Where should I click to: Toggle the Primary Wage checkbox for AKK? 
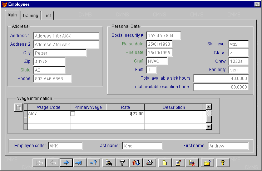point(73,114)
